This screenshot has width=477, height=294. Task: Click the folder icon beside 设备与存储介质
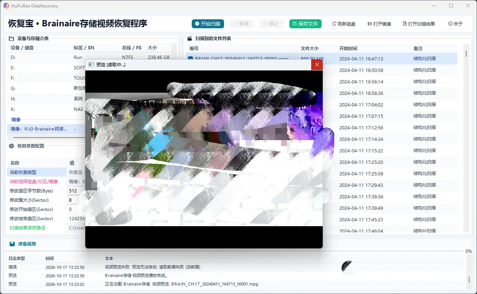pos(11,38)
